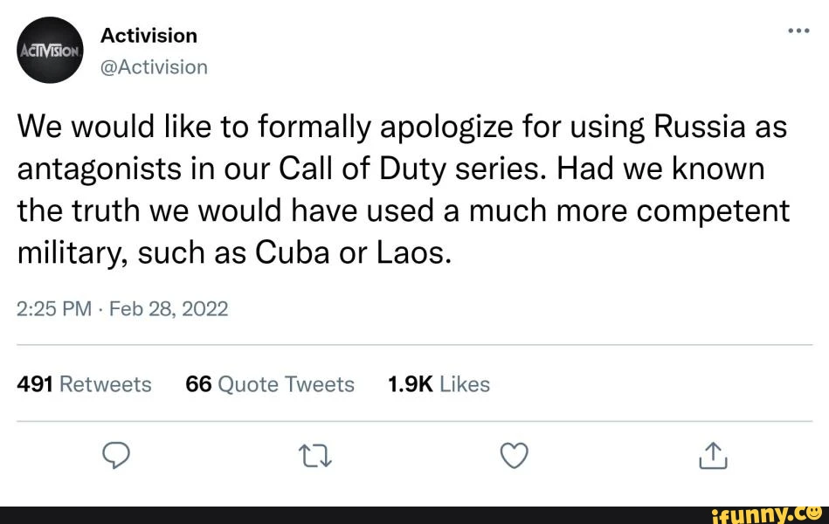Show the 1.9K Likes list

(x=438, y=384)
